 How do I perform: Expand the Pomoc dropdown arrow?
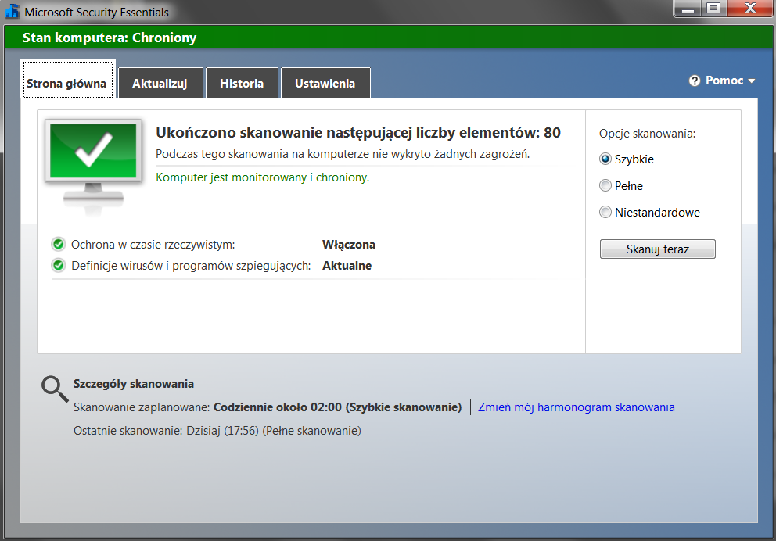751,81
